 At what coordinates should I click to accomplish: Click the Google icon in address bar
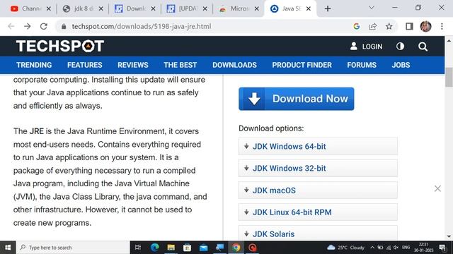click(356, 27)
